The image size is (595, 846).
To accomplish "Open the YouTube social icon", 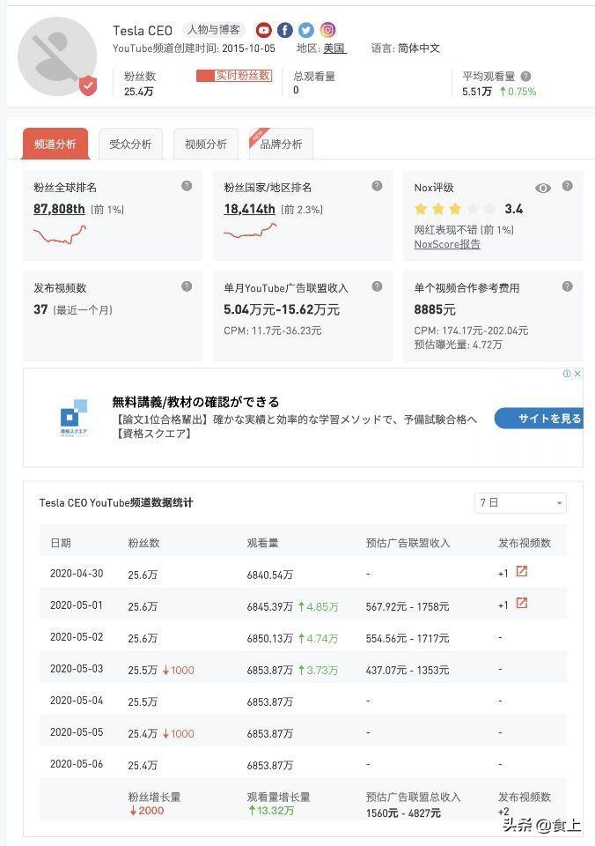I will pyautogui.click(x=263, y=30).
